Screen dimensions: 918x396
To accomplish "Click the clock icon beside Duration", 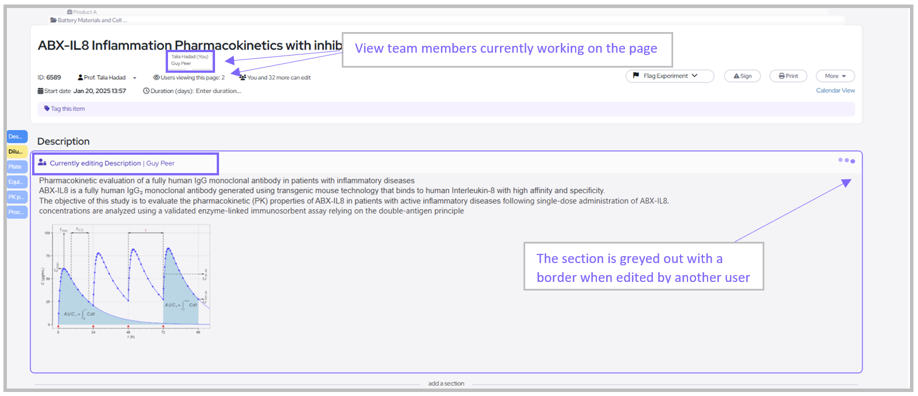I will 146,91.
